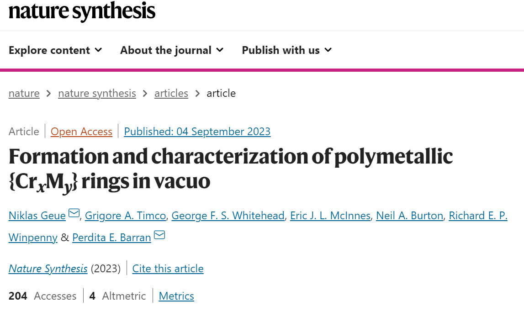The width and height of the screenshot is (524, 312).
Task: Open the nature synthesis breadcrumb link
Action: (97, 93)
